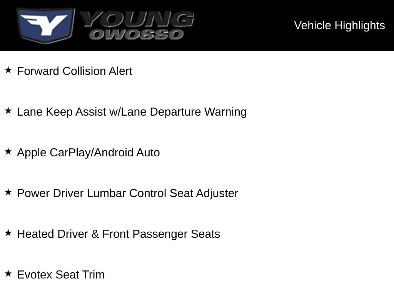Screen dimensions: 394x295
Task: Click the star beside Power Driver Lumbar
Action: [x=8, y=192]
